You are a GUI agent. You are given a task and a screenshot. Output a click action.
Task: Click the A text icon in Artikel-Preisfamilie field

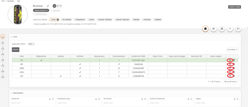[x=188, y=99]
